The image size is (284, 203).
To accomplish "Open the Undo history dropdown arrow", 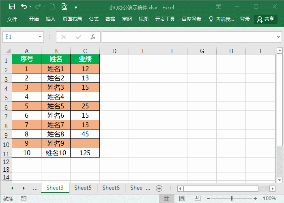I will 30,6.
